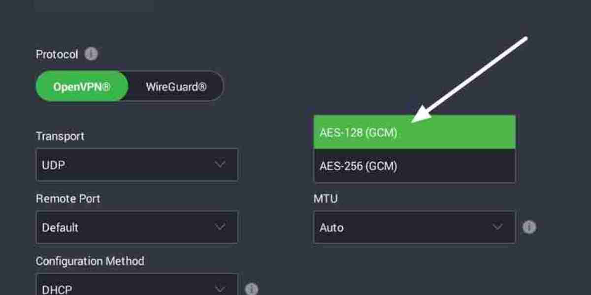Open the MTU dropdown showing Auto

click(x=414, y=227)
